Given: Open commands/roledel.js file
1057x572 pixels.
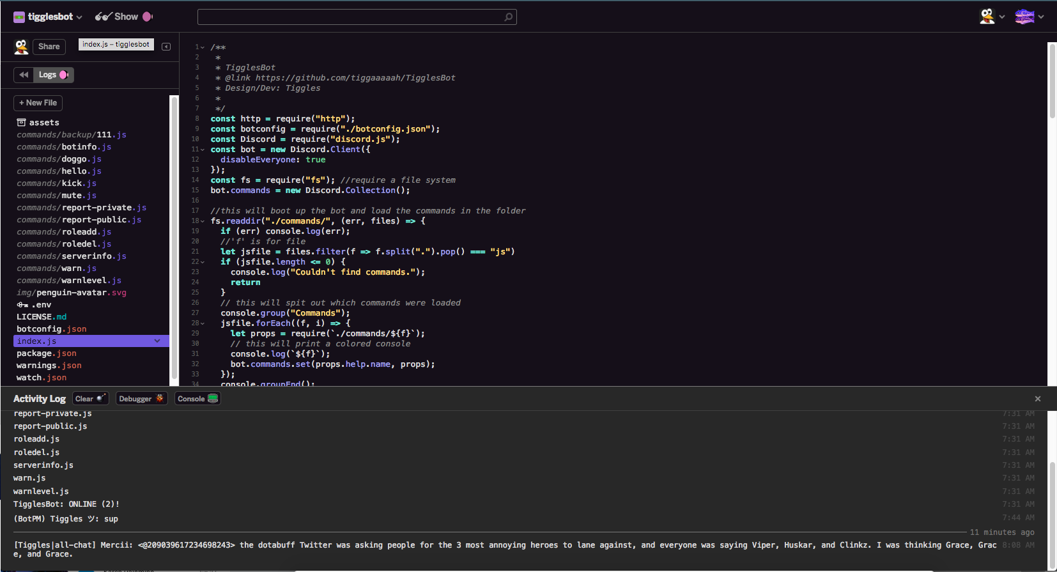Looking at the screenshot, I should pyautogui.click(x=64, y=244).
